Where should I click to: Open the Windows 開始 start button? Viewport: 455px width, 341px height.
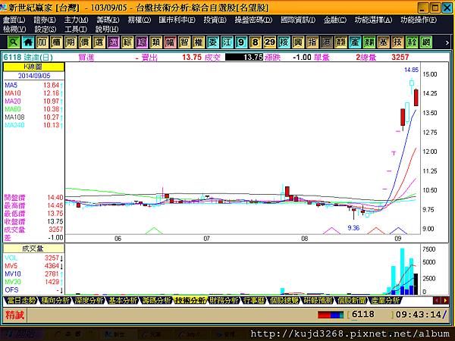(x=22, y=334)
